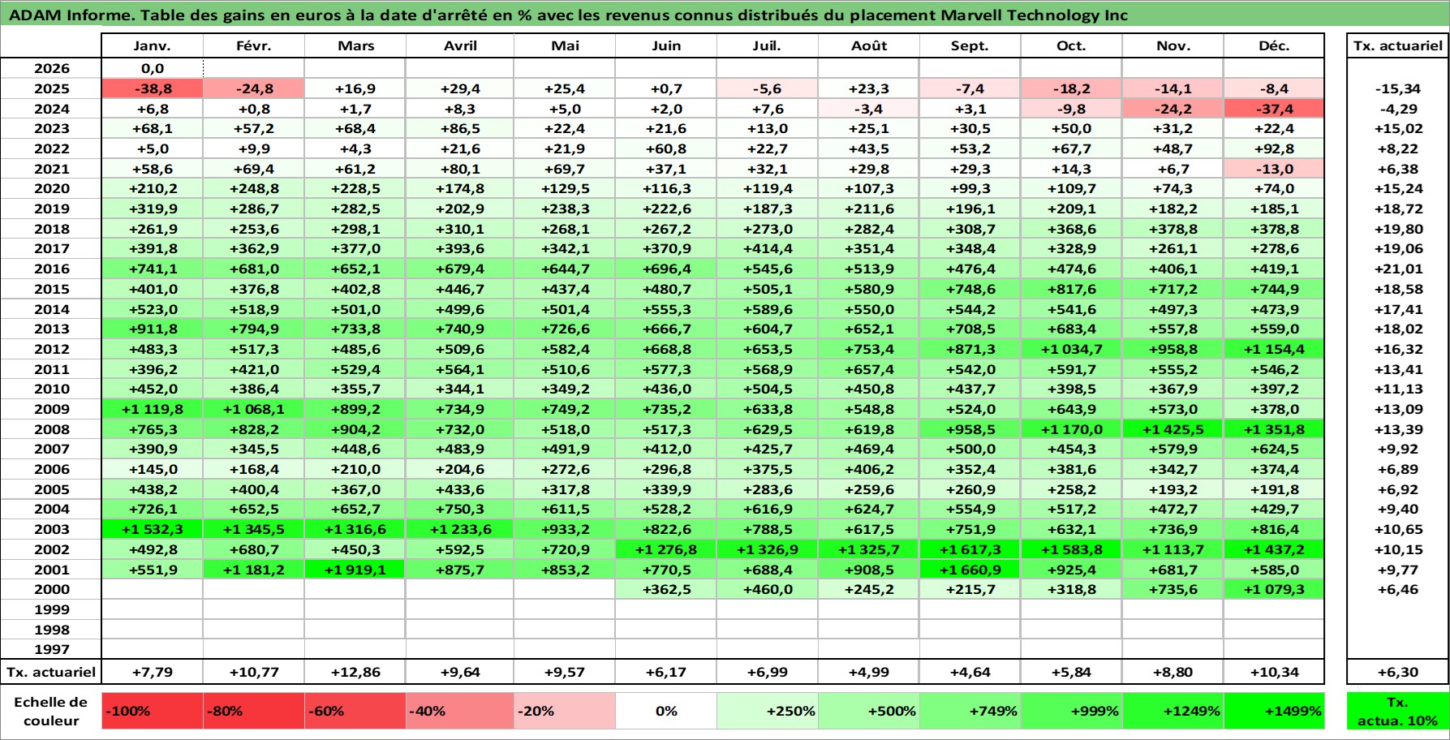Select the Mars column header
The width and height of the screenshot is (1450, 740).
(x=355, y=45)
